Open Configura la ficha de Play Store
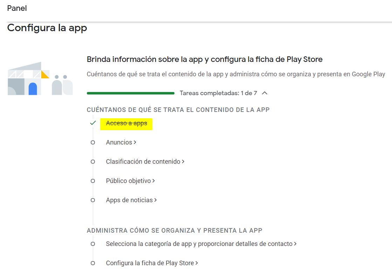 (152, 263)
